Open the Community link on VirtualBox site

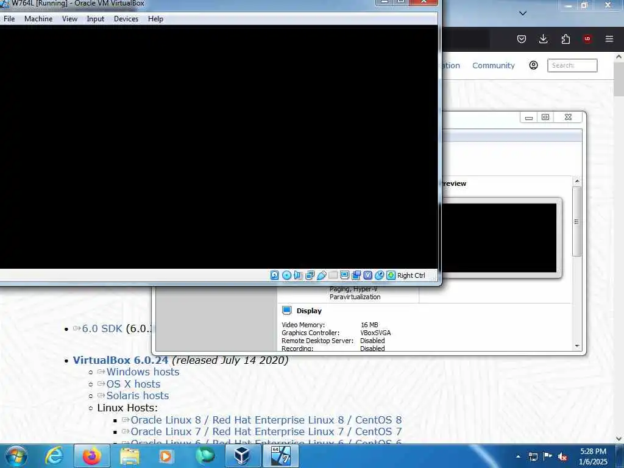[x=494, y=66]
